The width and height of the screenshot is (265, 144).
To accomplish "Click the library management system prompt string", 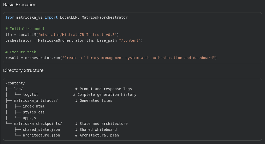I will 138,58.
